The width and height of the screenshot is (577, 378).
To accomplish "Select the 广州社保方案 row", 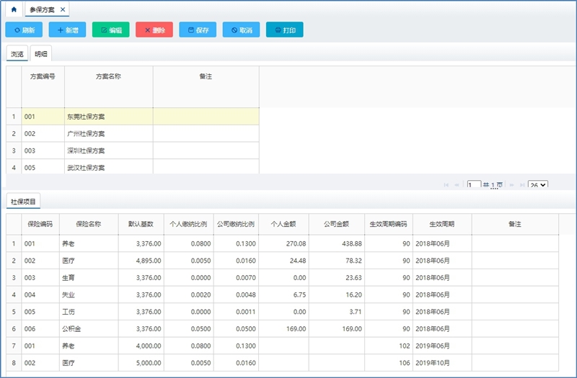I will pos(85,134).
